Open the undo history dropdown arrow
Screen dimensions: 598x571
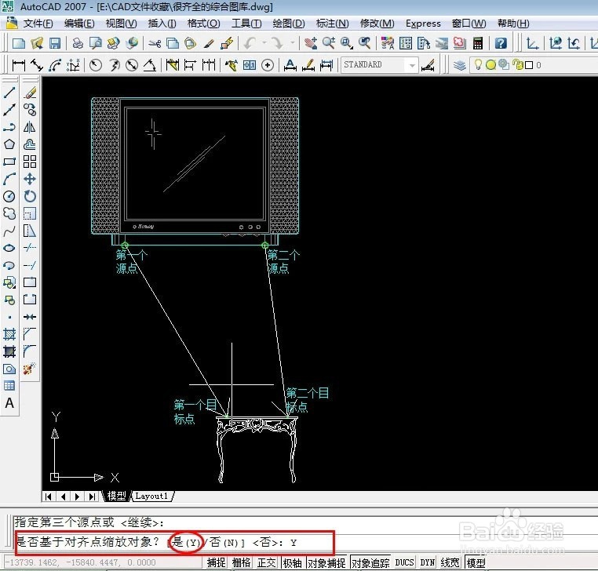264,43
